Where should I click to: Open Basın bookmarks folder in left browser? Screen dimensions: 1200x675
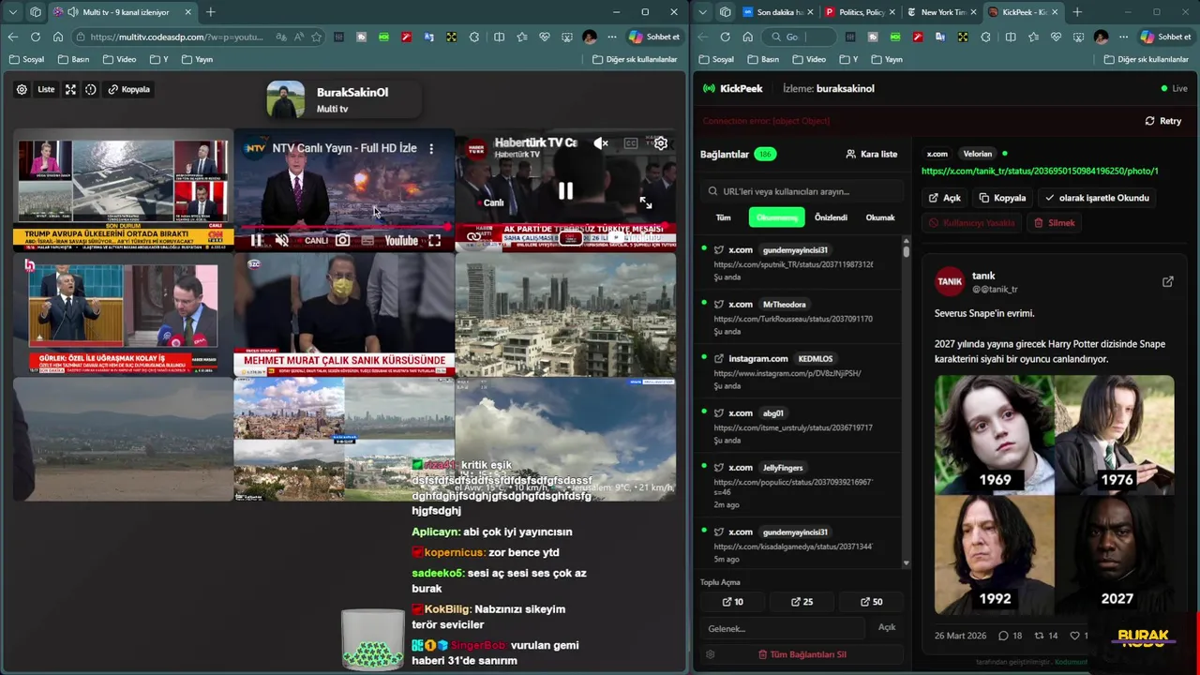pyautogui.click(x=73, y=59)
